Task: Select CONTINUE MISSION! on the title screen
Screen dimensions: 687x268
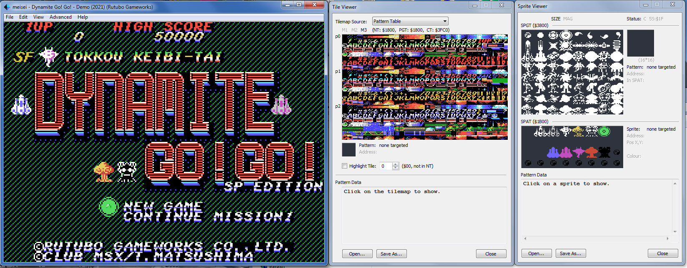Action: [208, 216]
